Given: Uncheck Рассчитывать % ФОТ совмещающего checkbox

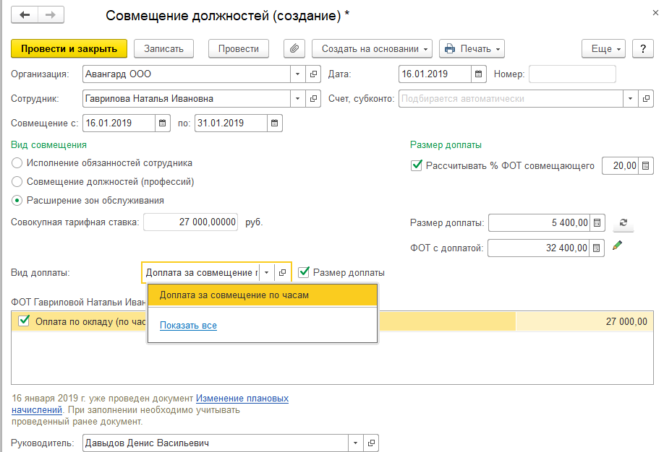Looking at the screenshot, I should 417,166.
